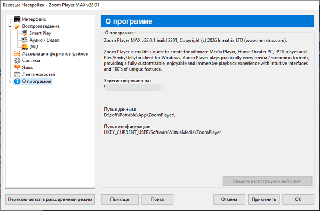Open Лента новостей settings
This screenshot has width=320, height=211.
(x=38, y=74)
